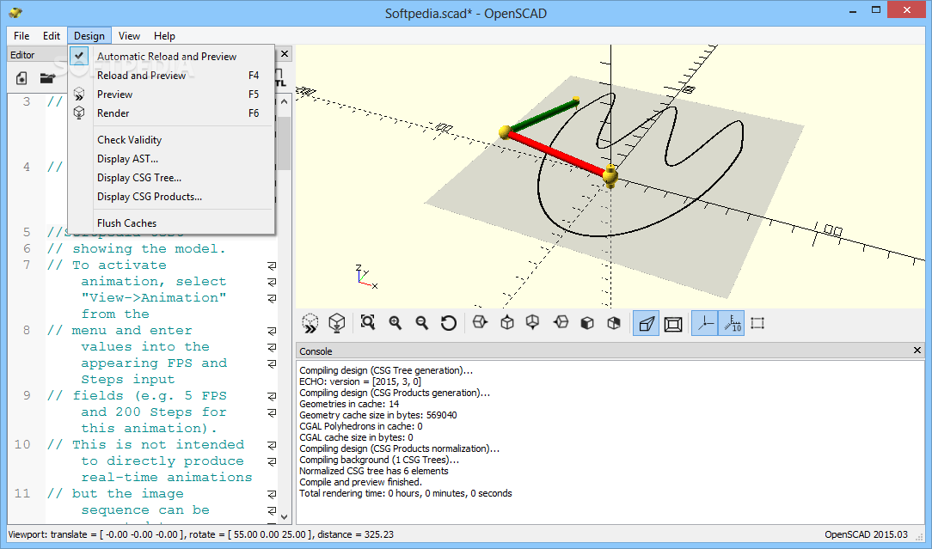Choose Check Validity from Design menu
The width and height of the screenshot is (932, 549).
coord(172,140)
